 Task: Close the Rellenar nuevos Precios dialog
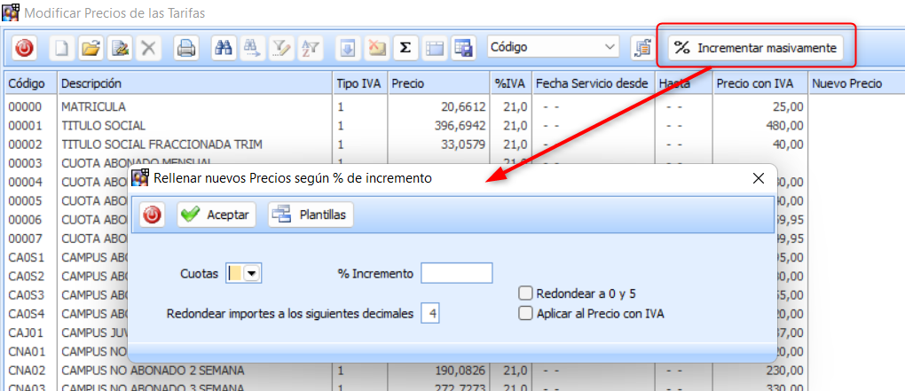758,178
